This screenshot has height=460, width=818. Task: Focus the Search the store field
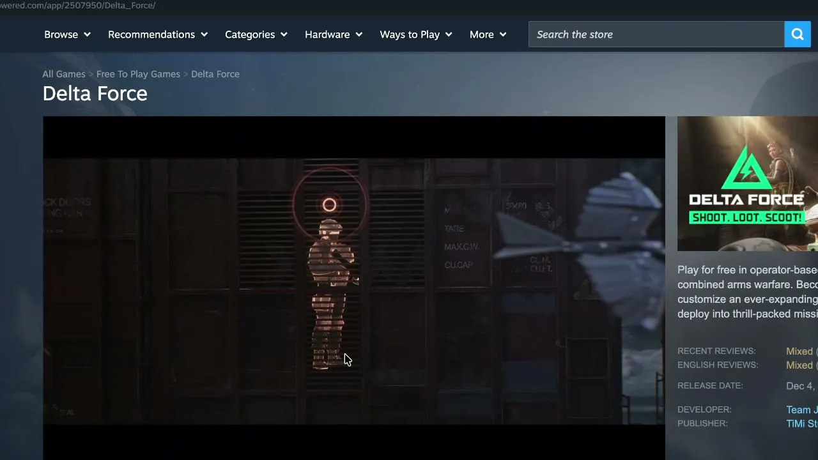point(656,34)
